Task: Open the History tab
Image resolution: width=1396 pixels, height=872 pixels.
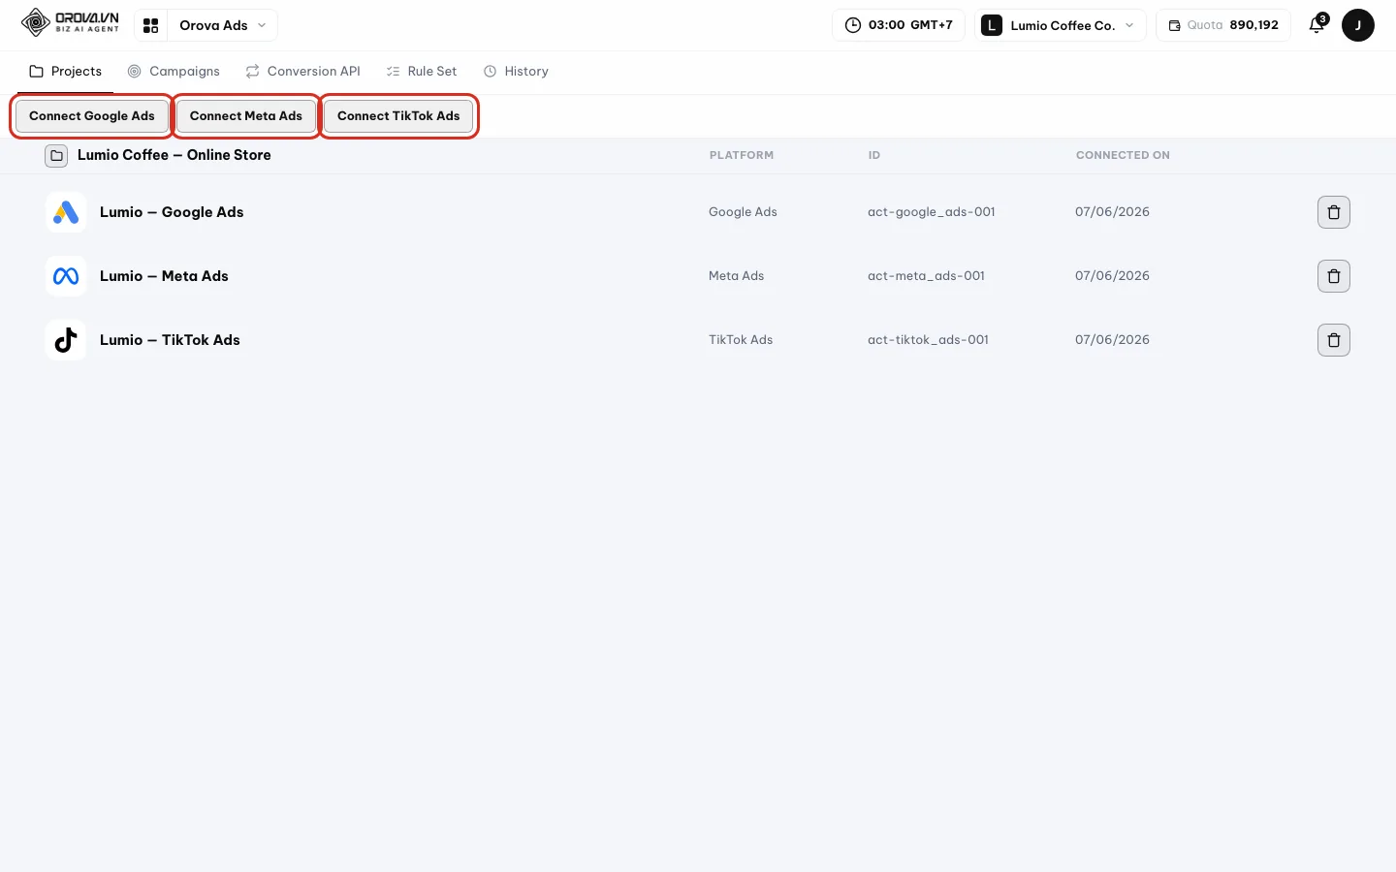Action: 517,72
